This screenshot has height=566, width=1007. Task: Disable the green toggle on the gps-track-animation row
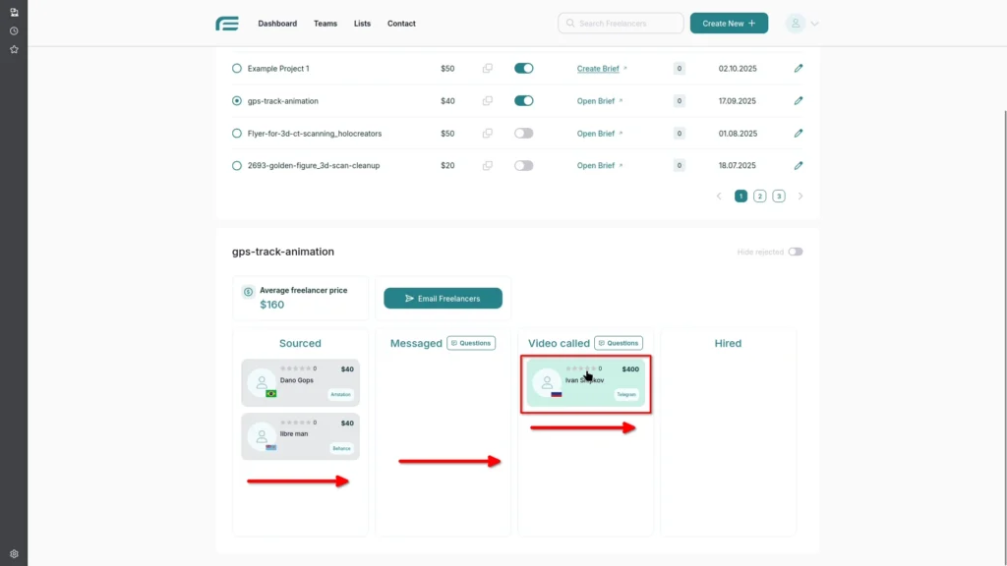(524, 100)
